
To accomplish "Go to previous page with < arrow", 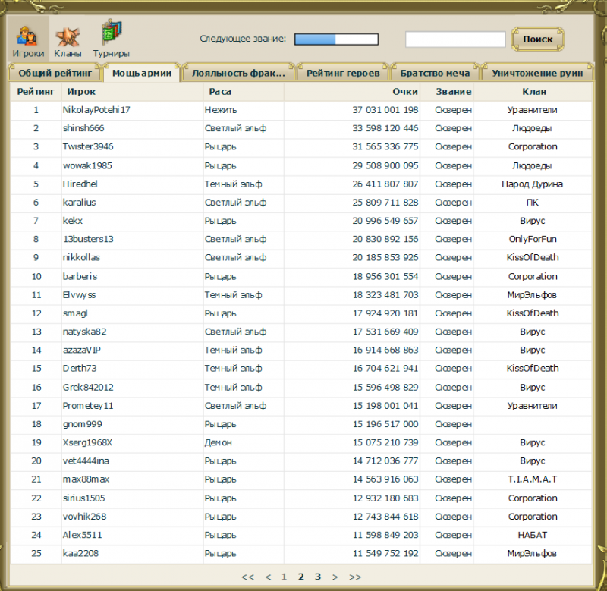I will click(269, 577).
